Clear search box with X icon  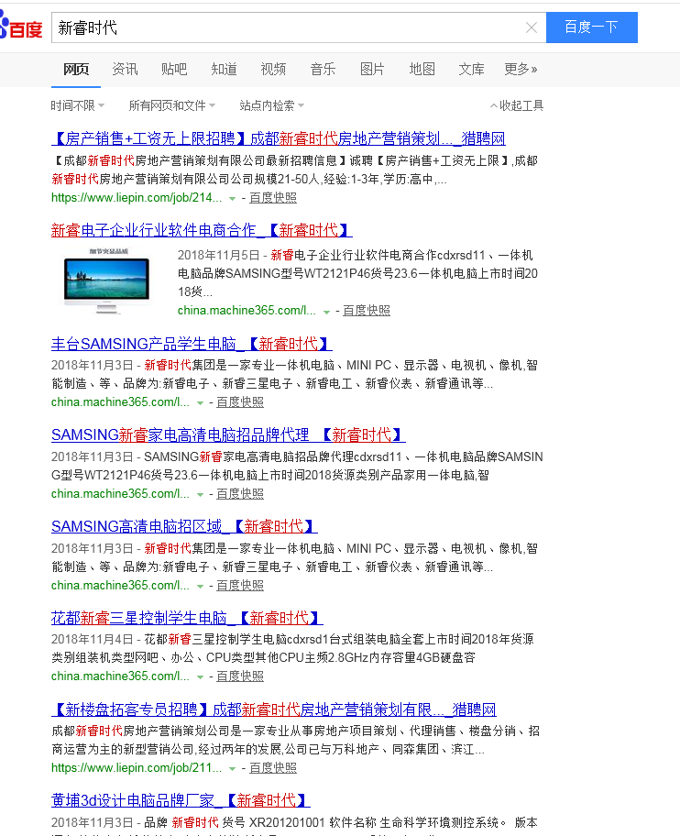(532, 27)
